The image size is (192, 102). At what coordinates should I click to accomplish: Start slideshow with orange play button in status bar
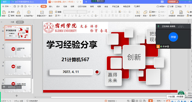point(151,101)
